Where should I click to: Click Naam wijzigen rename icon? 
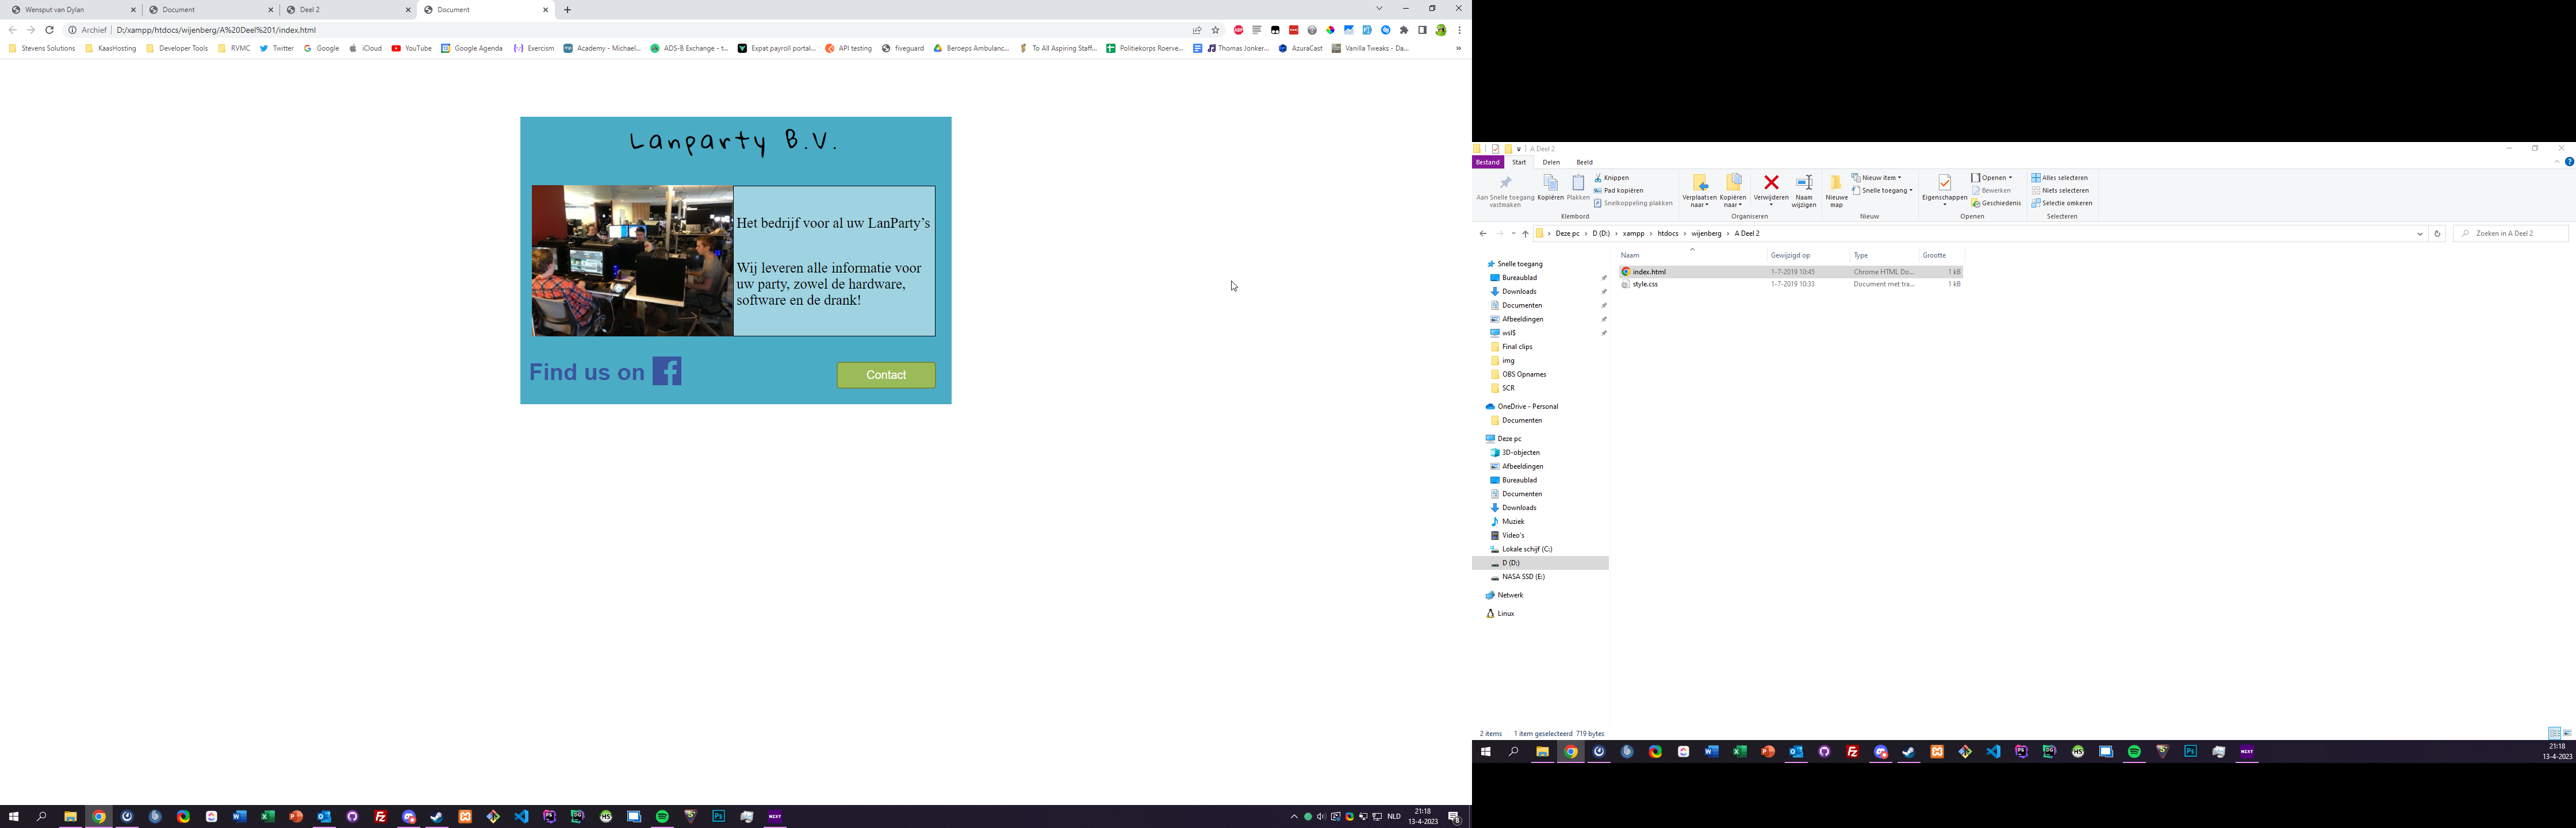pos(1804,183)
